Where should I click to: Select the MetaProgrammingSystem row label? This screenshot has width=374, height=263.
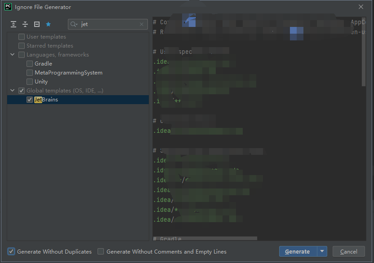point(68,73)
